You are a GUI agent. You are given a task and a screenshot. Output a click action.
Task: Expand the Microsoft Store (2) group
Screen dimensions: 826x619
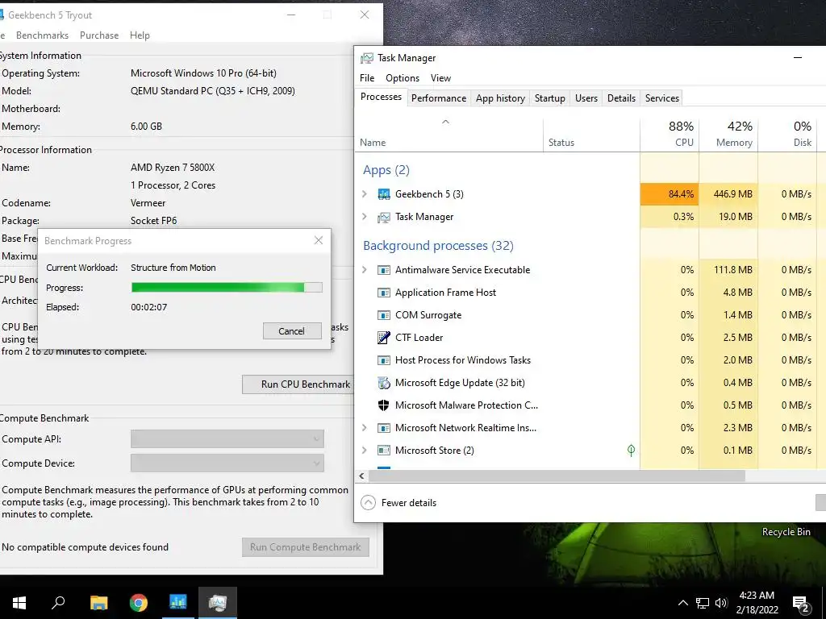(x=364, y=451)
